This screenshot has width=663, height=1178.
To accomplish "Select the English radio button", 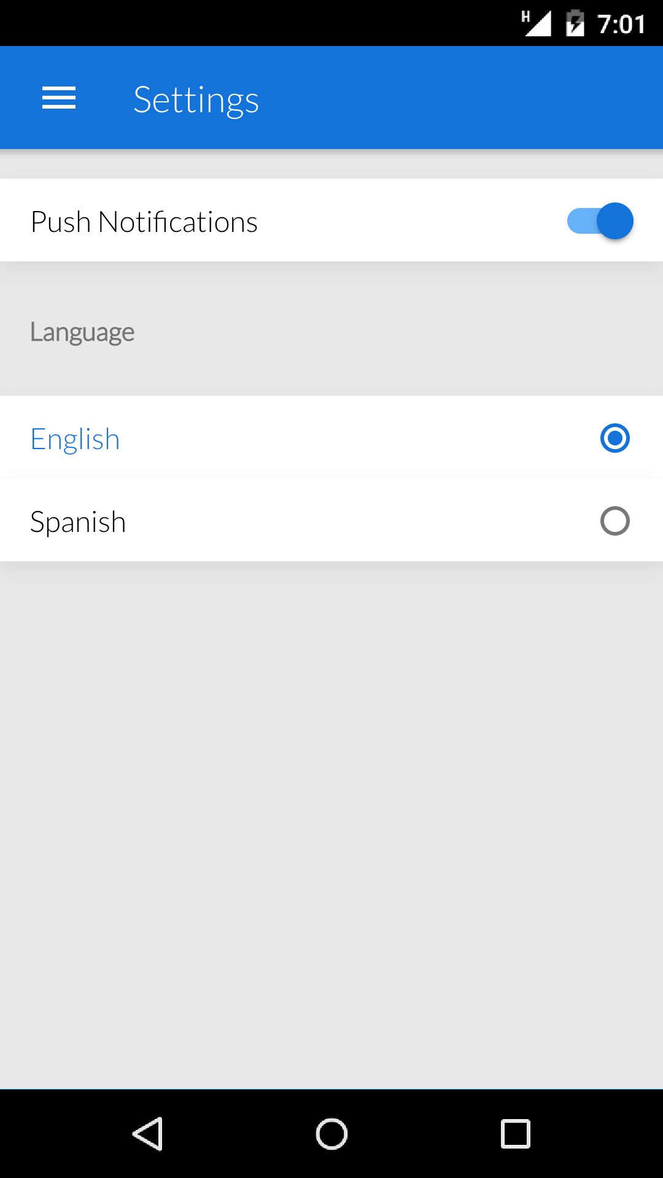I will coord(615,439).
